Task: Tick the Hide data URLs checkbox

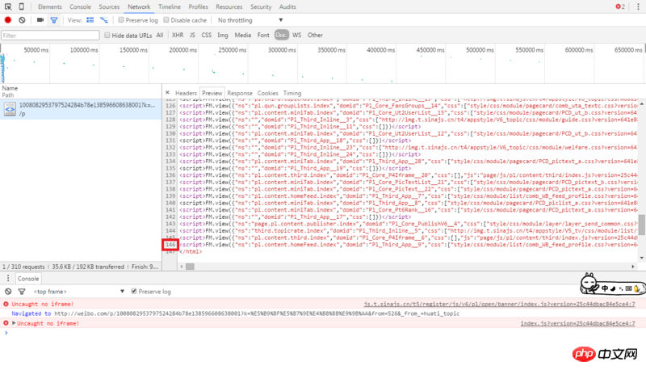Action: point(107,36)
